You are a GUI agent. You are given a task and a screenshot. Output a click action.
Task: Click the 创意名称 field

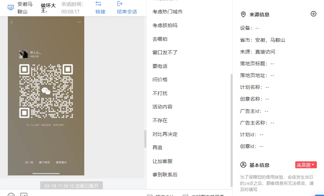coord(254,99)
